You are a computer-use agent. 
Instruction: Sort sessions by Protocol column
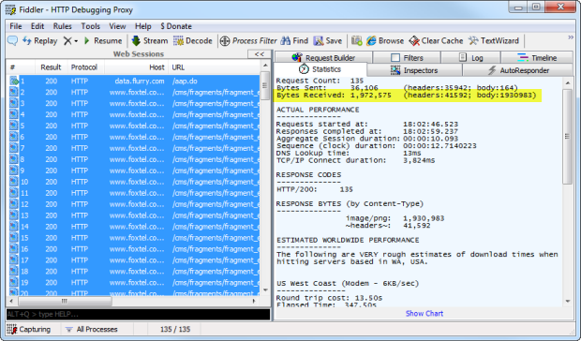coord(85,67)
